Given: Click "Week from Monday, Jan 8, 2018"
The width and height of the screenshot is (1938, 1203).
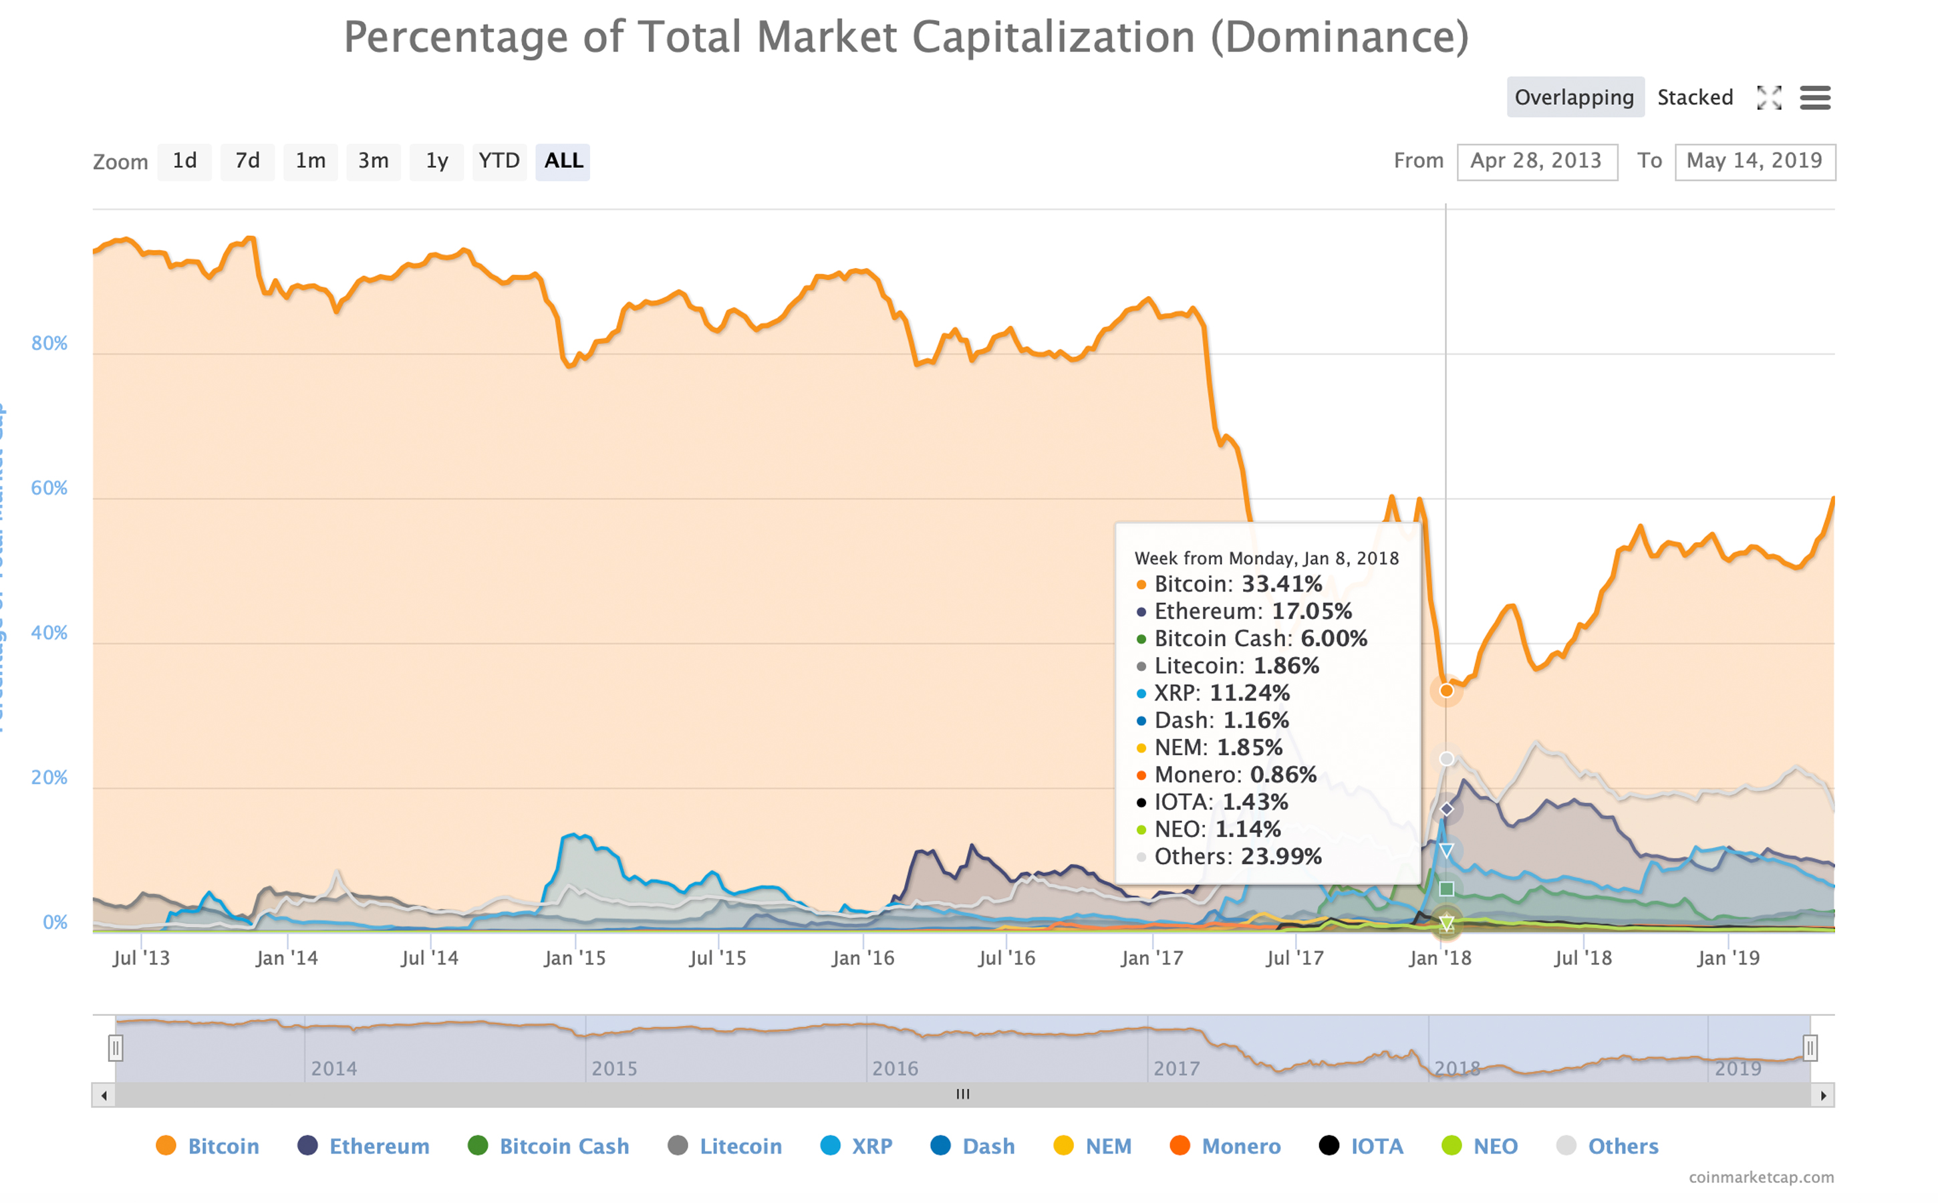Looking at the screenshot, I should coord(1266,559).
